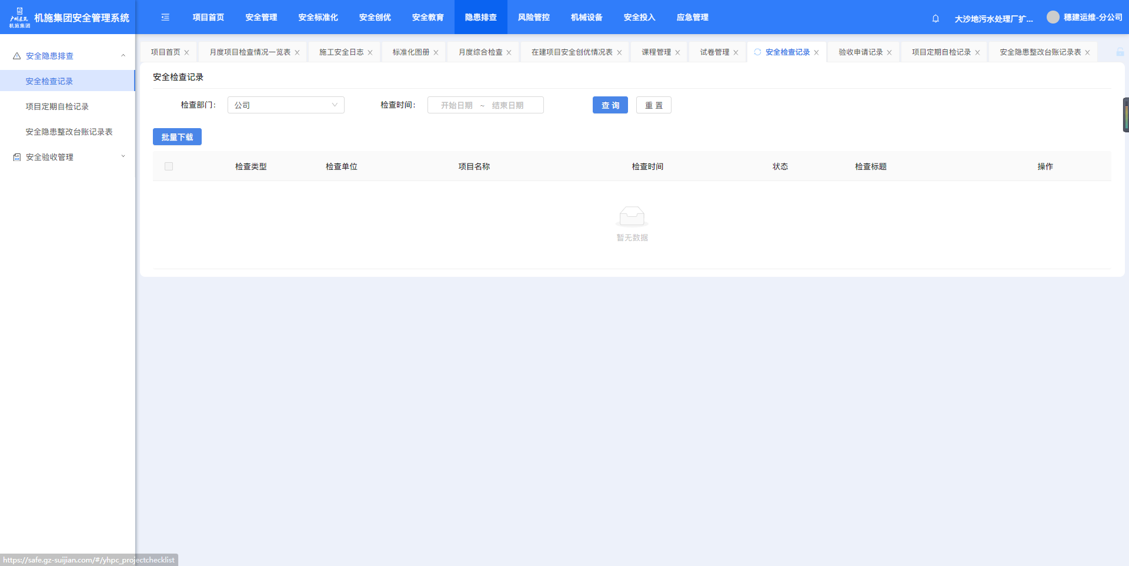1129x566 pixels.
Task: Open 项目定期自检记录 in sidebar
Action: tap(57, 106)
